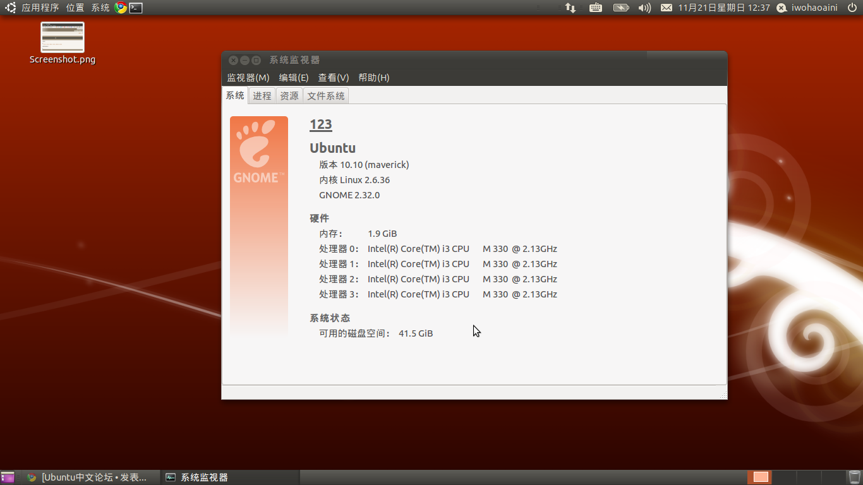Maximize the System Monitor window
Viewport: 863px width, 485px height.
coord(256,60)
